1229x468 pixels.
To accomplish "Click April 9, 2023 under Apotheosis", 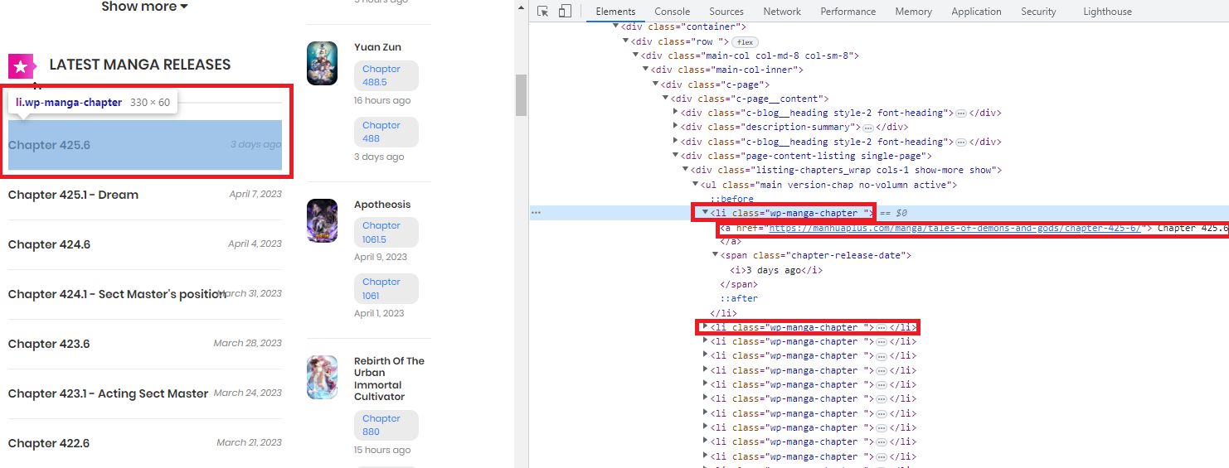I will (381, 257).
